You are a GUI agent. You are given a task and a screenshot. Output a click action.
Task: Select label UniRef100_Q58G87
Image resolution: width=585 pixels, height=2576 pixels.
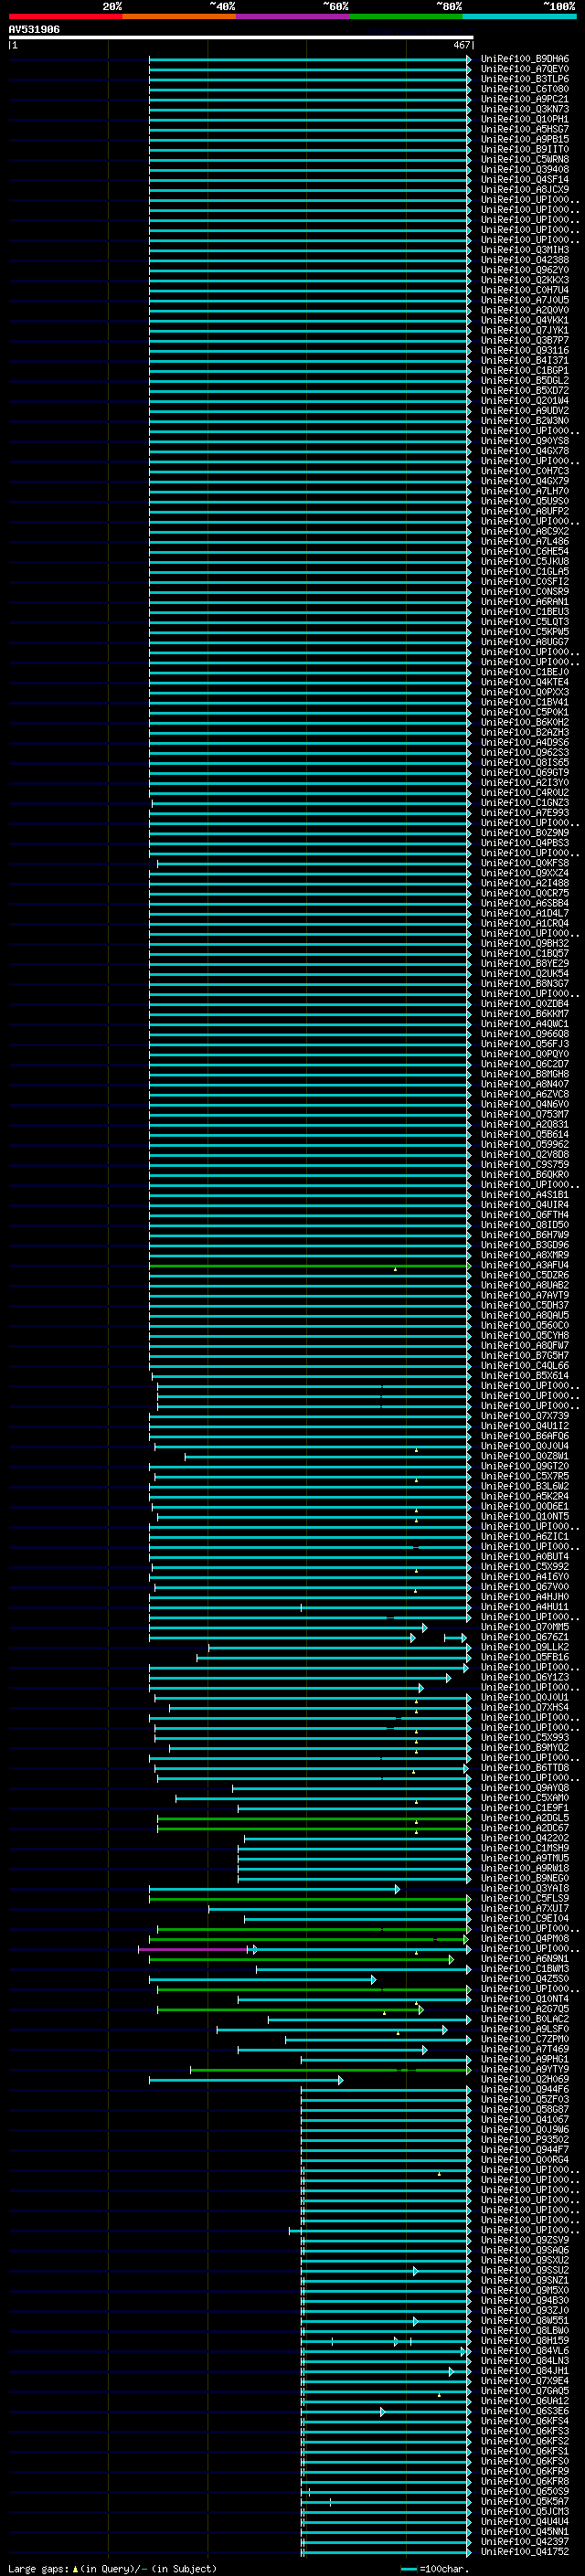tap(524, 2109)
